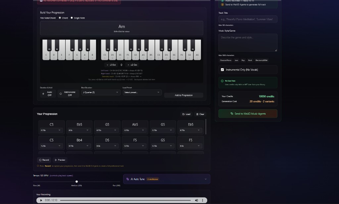The height and width of the screenshot is (204, 339).
Task: Play the white A key in the lower octave
Action: (x=84, y=55)
